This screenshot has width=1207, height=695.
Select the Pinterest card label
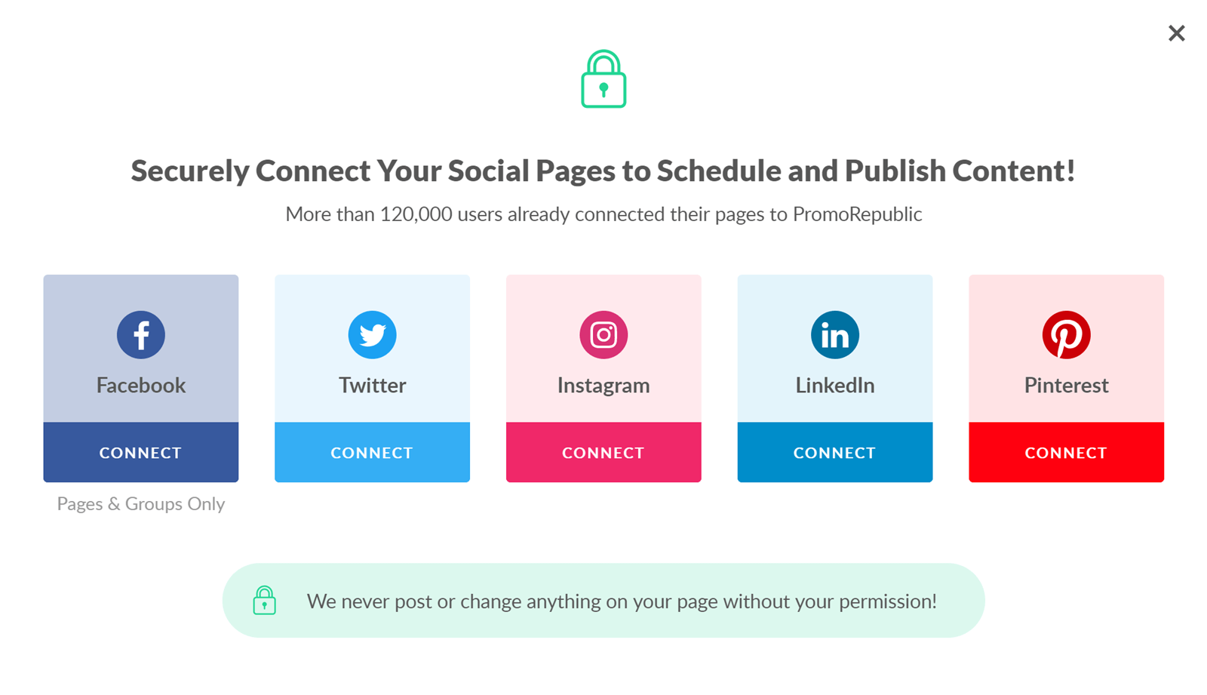tap(1066, 385)
